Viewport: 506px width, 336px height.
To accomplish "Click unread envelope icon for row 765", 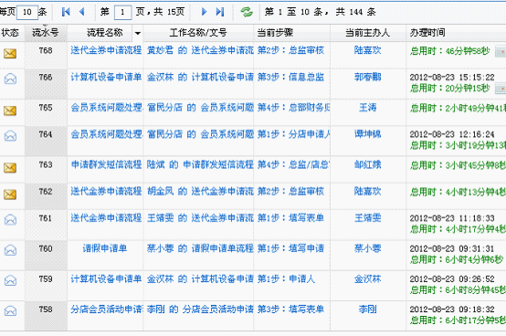I will pos(10,110).
